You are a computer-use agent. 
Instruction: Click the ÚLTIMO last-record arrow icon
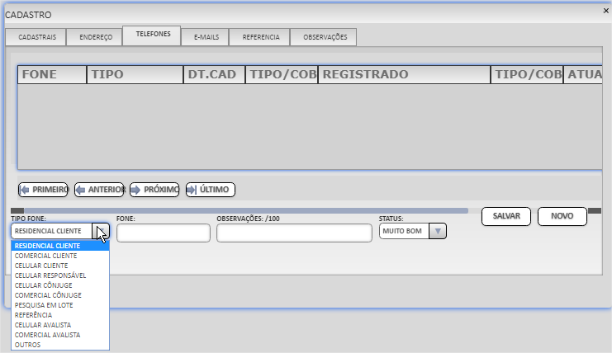(x=192, y=190)
